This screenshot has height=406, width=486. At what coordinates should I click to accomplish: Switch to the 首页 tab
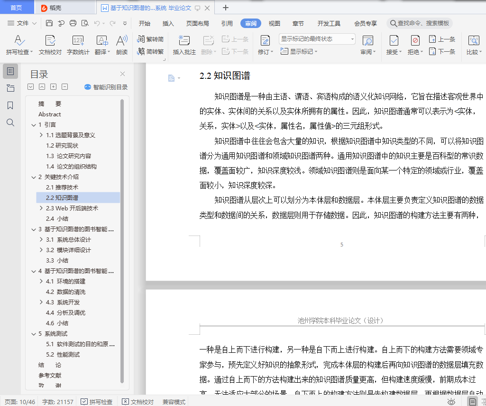[x=17, y=8]
